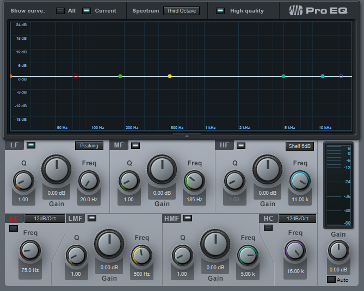The image size is (364, 291).
Task: Toggle the LMF band enable button
Action: tap(92, 218)
